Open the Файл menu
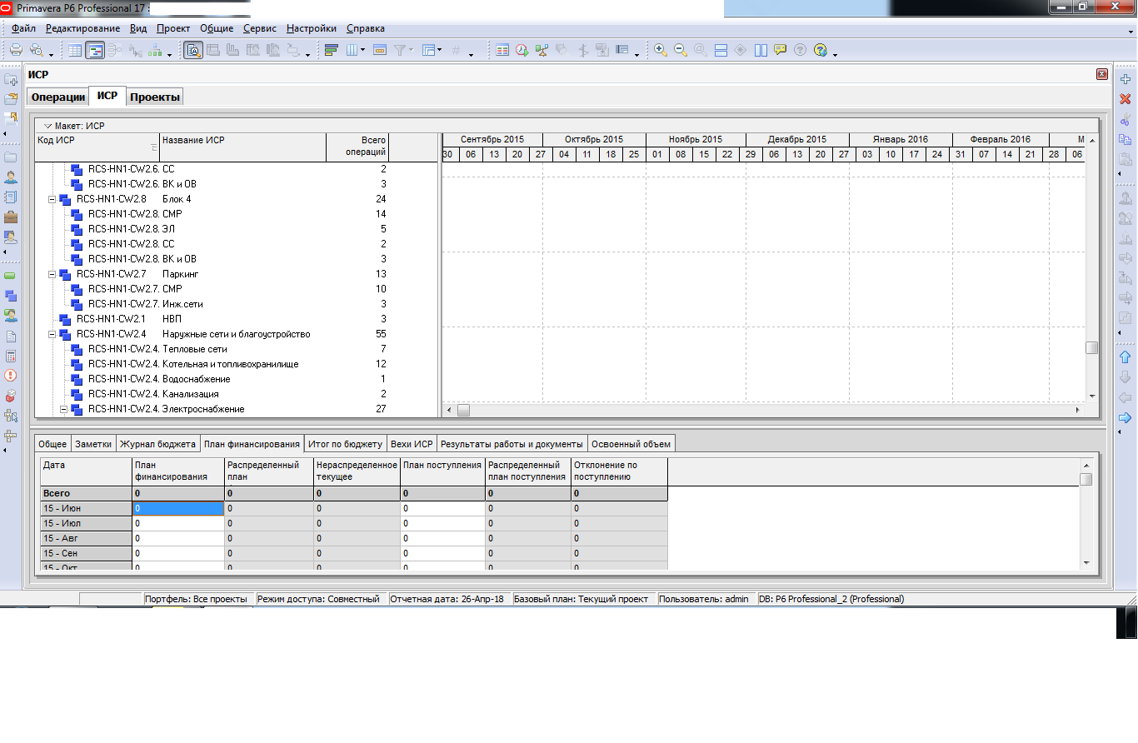Viewport: 1138px width, 743px height. click(23, 28)
